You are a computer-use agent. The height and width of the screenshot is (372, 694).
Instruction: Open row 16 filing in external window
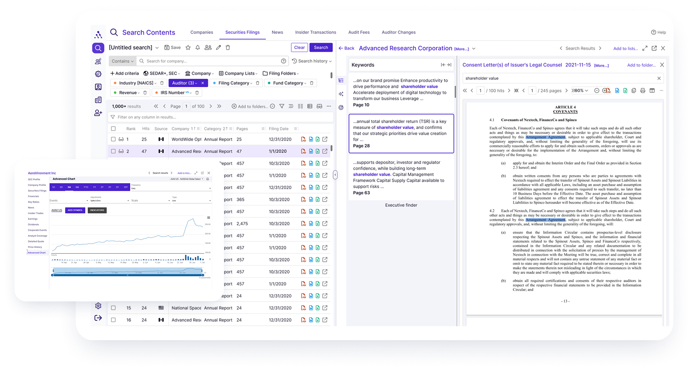(x=325, y=320)
